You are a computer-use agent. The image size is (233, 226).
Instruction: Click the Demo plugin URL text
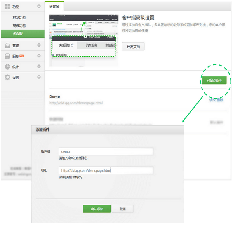[76, 103]
